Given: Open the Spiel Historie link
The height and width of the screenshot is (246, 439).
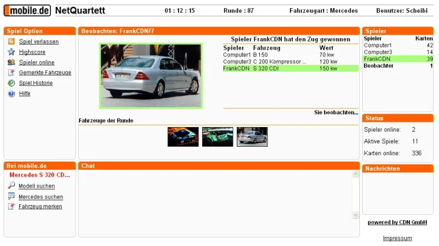Looking at the screenshot, I should [36, 83].
